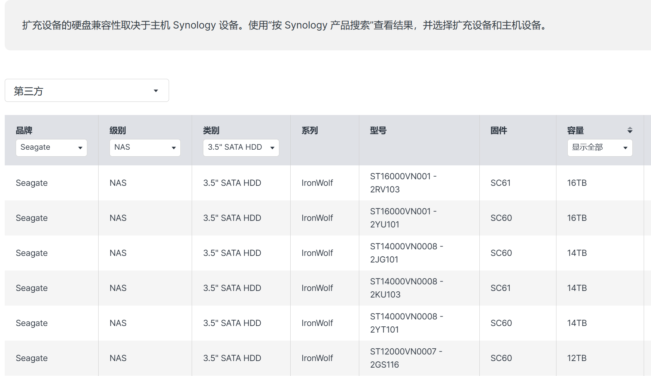Viewport: 651px width, 376px height.
Task: Click model ST12000VN0007 - 2GS116
Action: [406, 358]
